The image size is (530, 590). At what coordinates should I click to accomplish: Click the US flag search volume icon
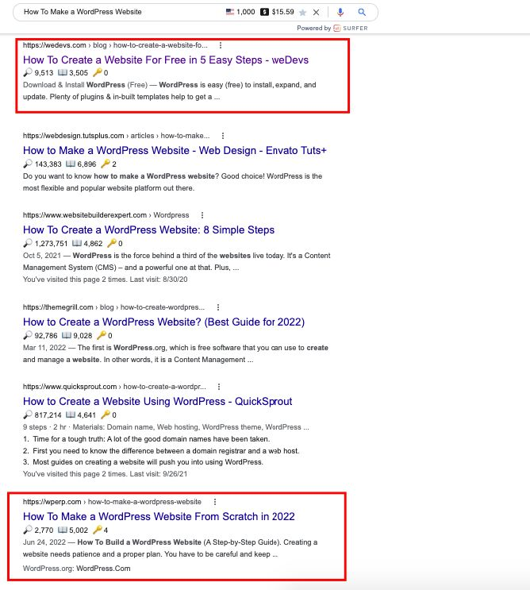coord(229,12)
